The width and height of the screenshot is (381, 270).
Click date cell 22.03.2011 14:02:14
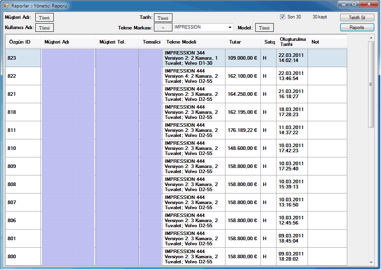(x=292, y=58)
